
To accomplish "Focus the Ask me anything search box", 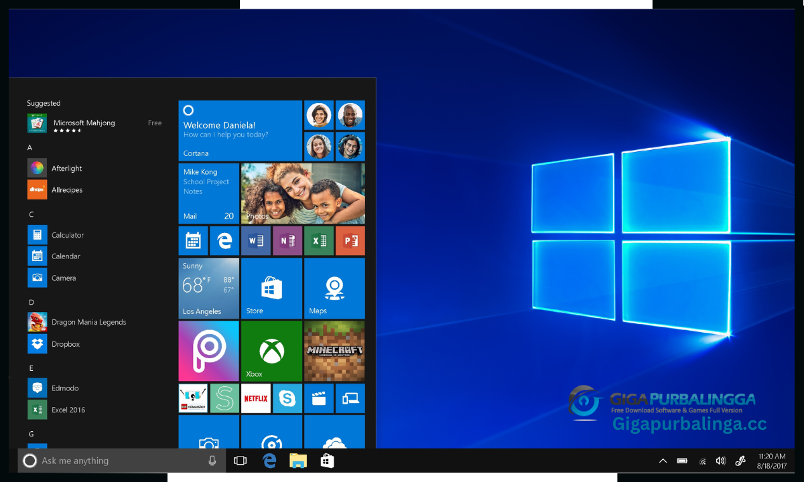I will click(x=122, y=461).
